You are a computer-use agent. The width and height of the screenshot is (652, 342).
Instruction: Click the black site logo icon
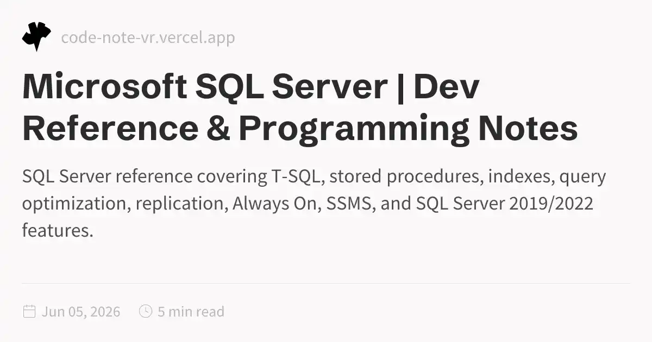point(36,37)
